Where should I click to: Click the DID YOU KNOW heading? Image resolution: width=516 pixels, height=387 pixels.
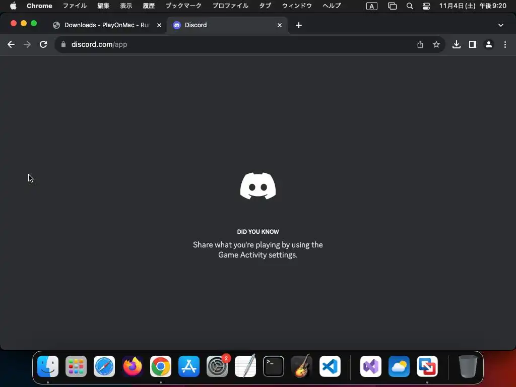(x=258, y=232)
